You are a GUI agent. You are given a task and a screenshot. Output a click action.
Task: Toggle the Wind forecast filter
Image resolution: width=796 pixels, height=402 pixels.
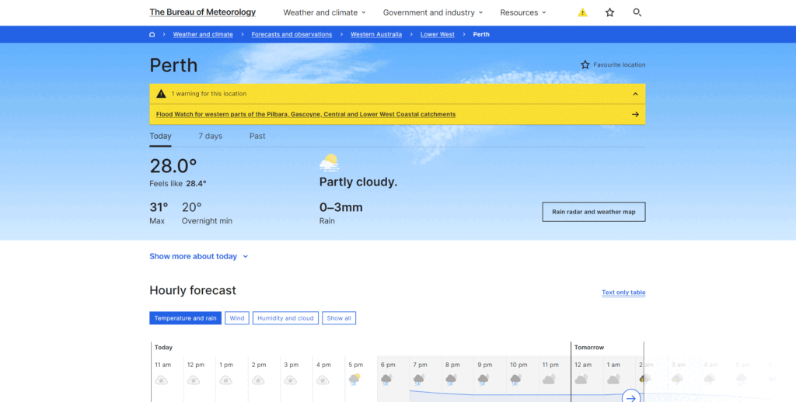point(237,318)
